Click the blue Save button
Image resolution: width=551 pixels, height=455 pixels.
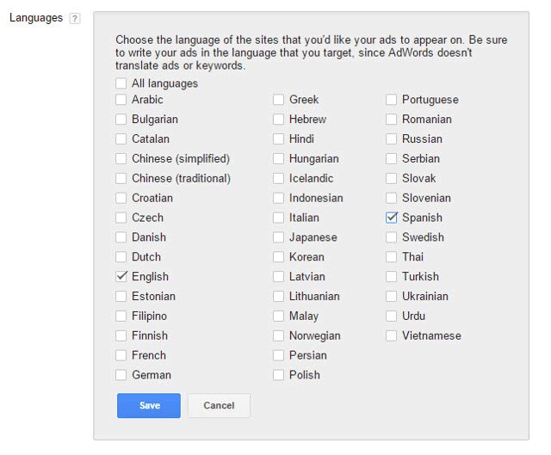pos(149,405)
